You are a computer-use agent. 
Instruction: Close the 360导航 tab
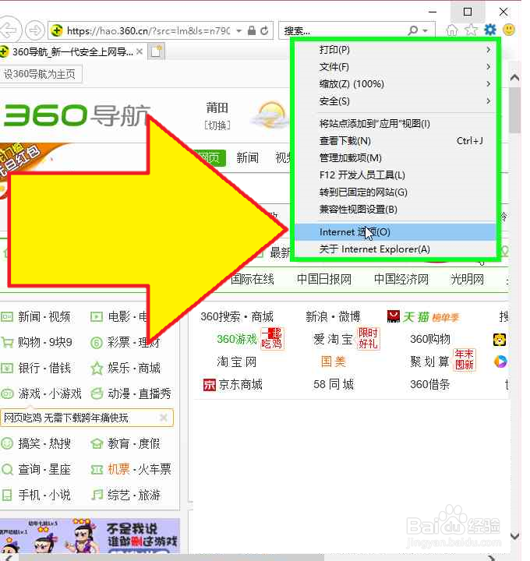click(x=140, y=52)
